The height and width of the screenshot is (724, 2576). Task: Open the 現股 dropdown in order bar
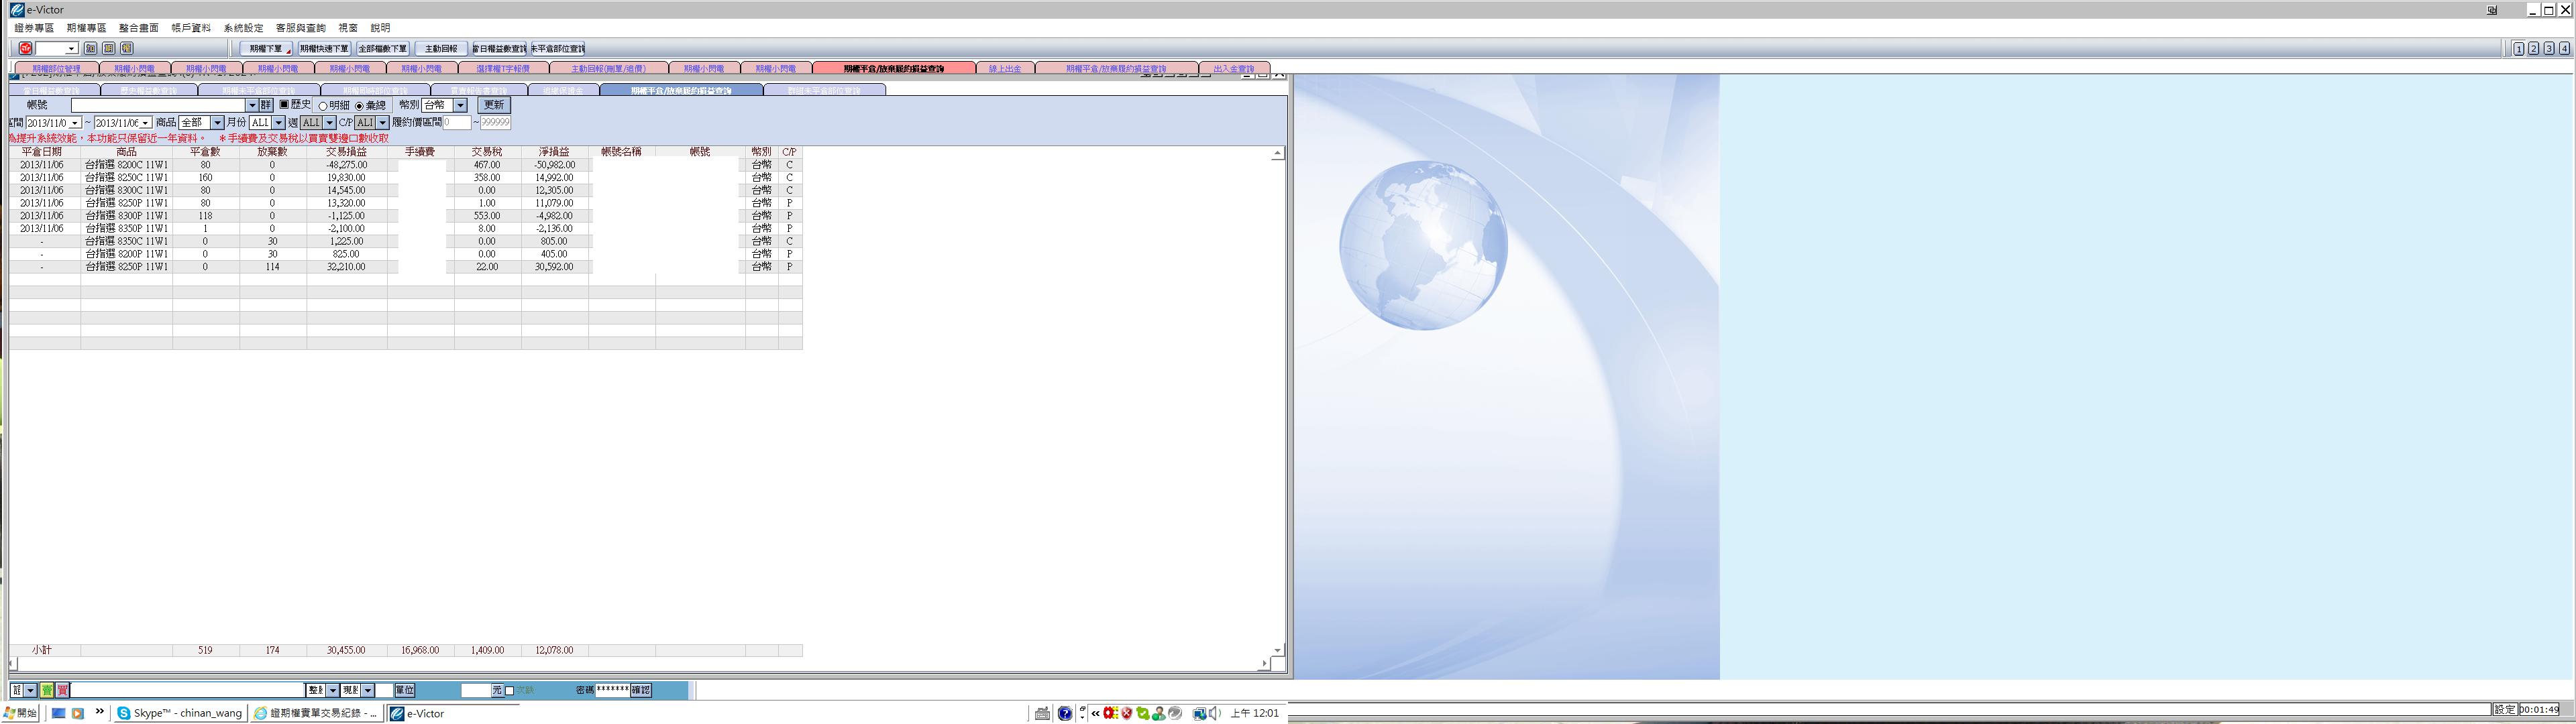pyautogui.click(x=368, y=691)
